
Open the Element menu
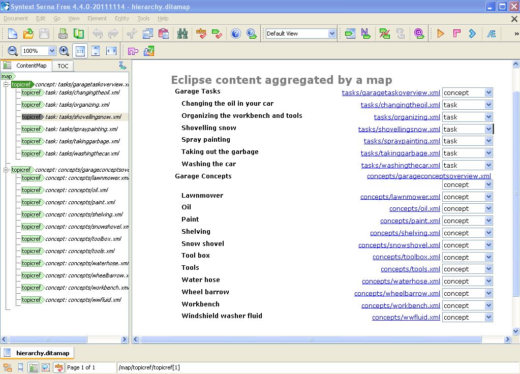point(97,19)
